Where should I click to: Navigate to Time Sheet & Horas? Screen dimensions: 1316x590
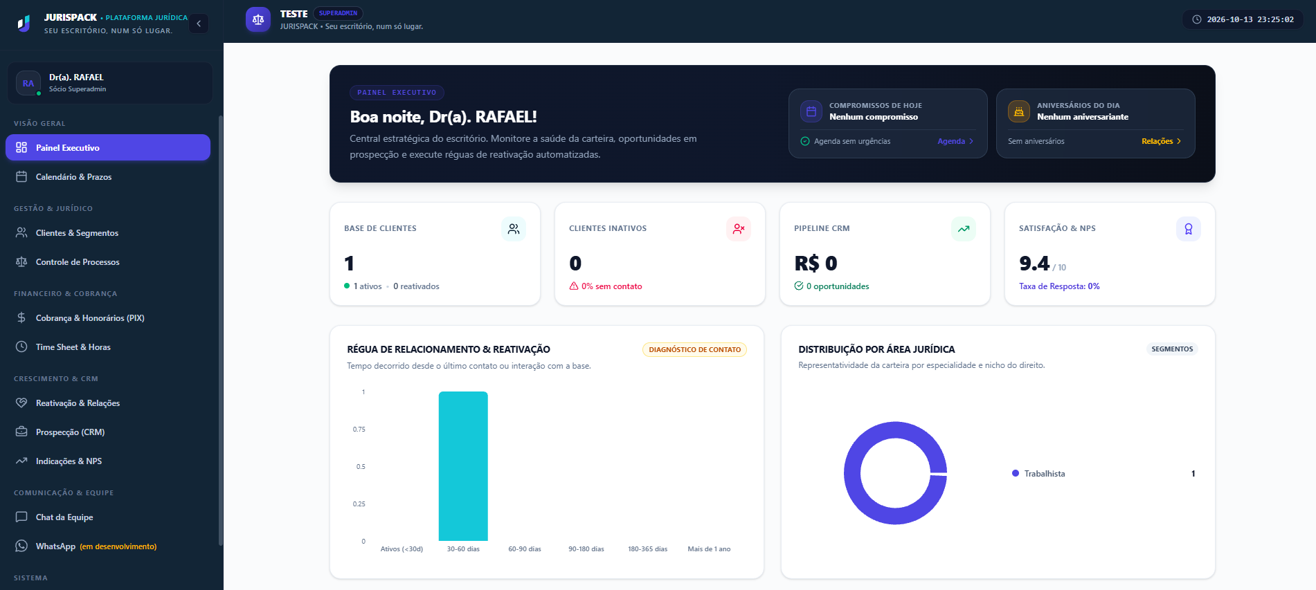[108, 347]
